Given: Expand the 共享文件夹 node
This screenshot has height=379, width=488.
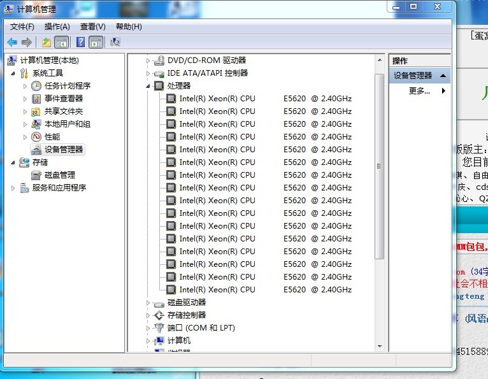Looking at the screenshot, I should tap(25, 111).
